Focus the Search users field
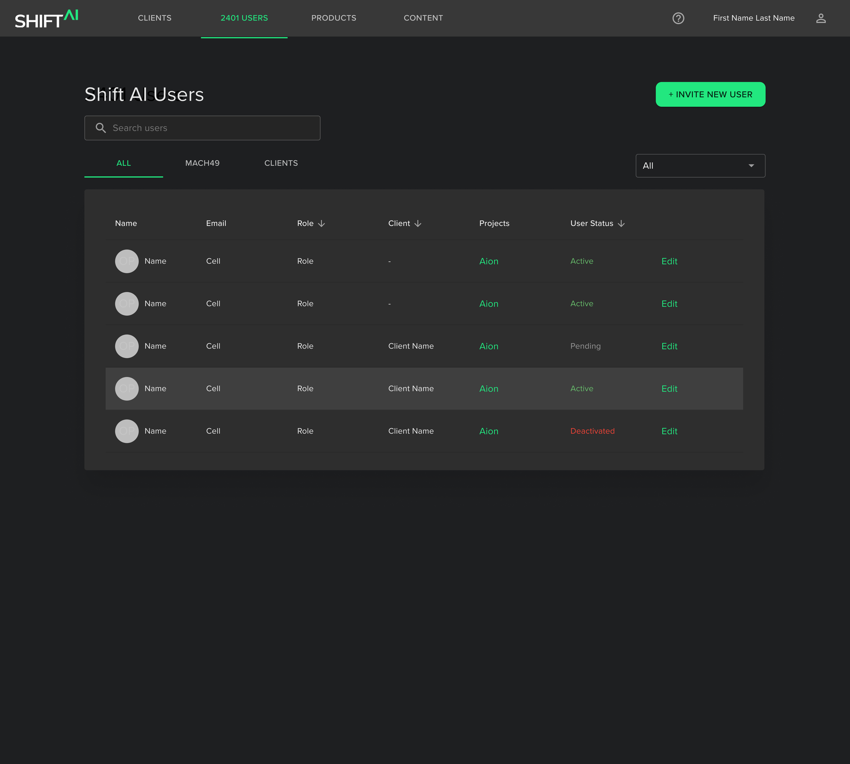Image resolution: width=850 pixels, height=764 pixels. click(210, 128)
